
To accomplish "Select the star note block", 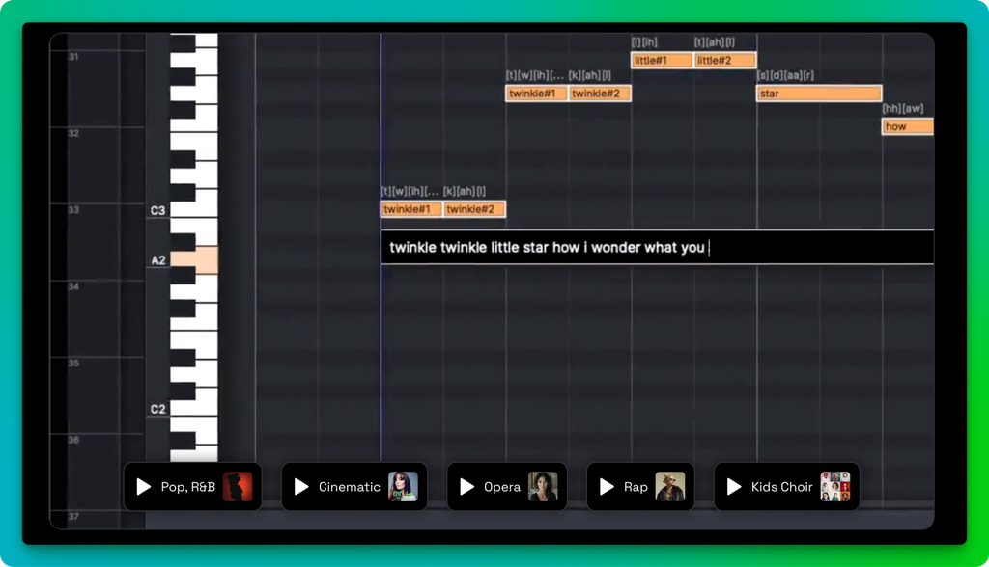I will [x=819, y=94].
